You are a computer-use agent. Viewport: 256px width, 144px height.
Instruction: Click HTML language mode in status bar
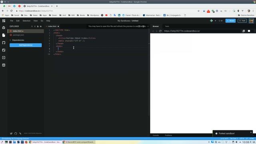[x=252, y=139]
